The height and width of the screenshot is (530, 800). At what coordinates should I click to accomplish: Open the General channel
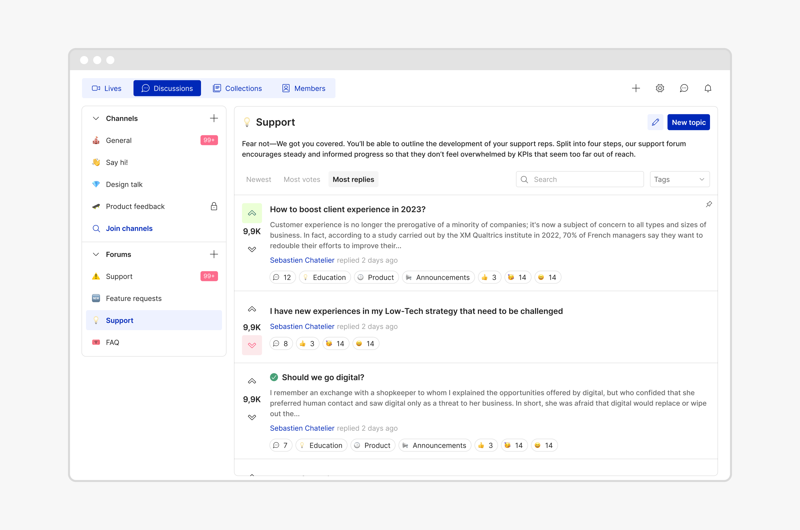click(154, 140)
